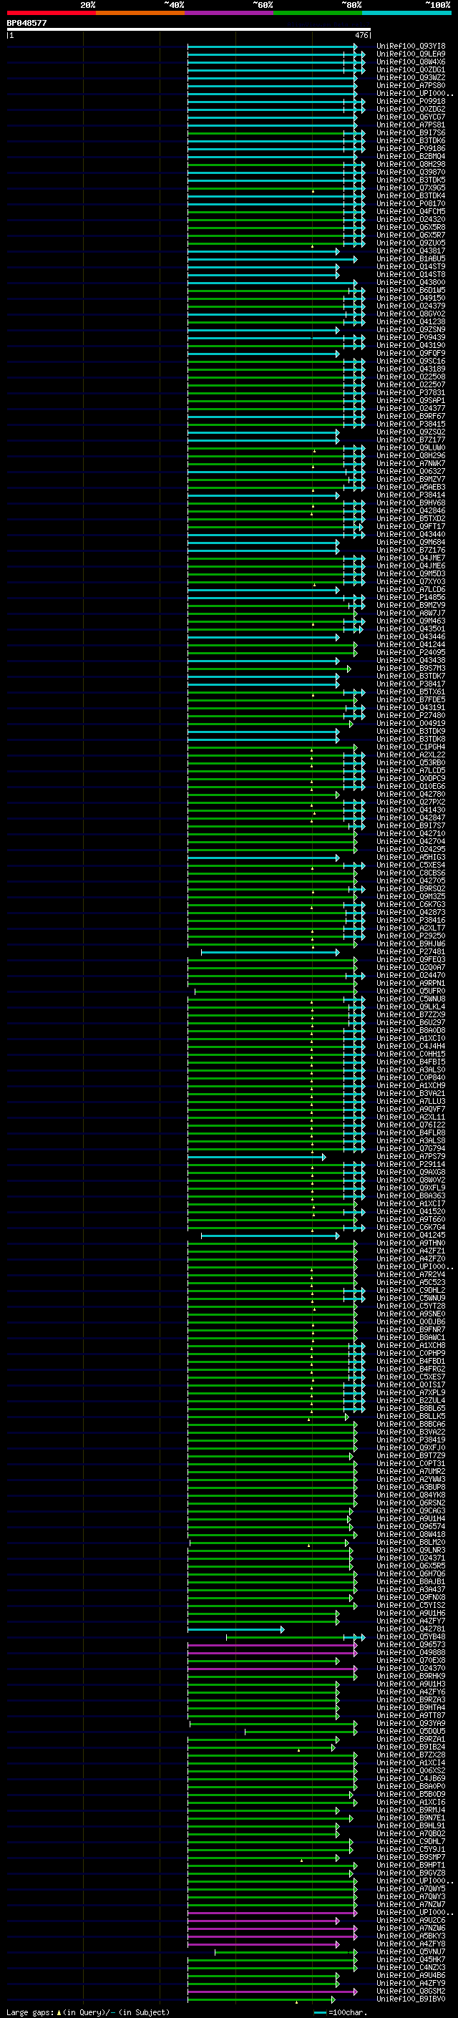
Task: Click hit label UniRef100_Q41238
Action: [x=411, y=322]
